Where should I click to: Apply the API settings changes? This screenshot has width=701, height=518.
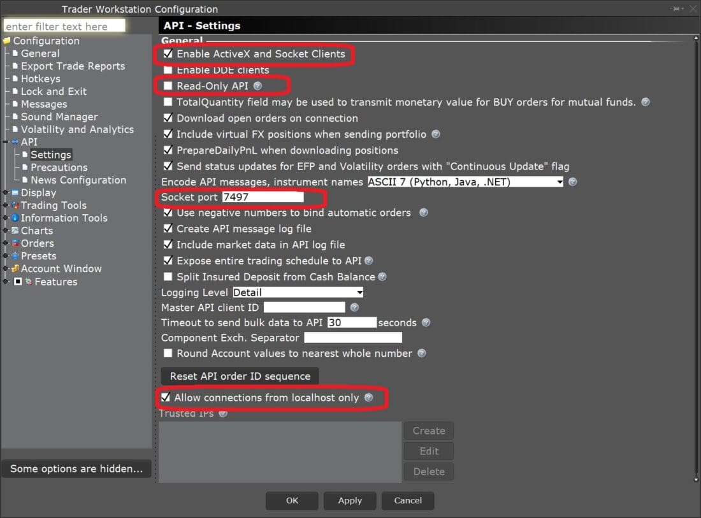coord(349,501)
